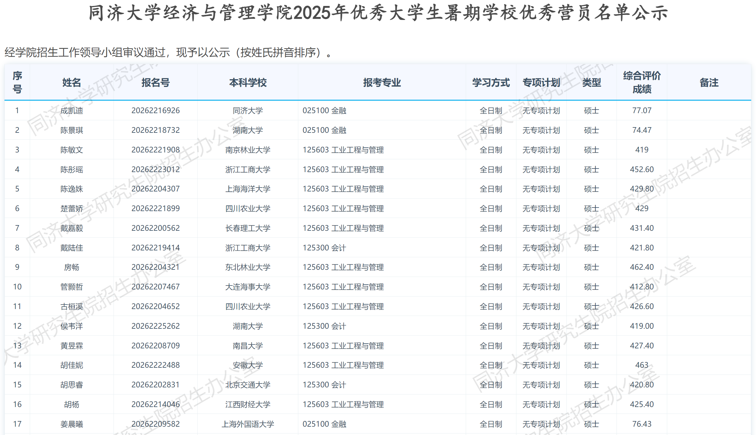Image resolution: width=756 pixels, height=435 pixels.
Task: Click the score 463
Action: tap(642, 365)
